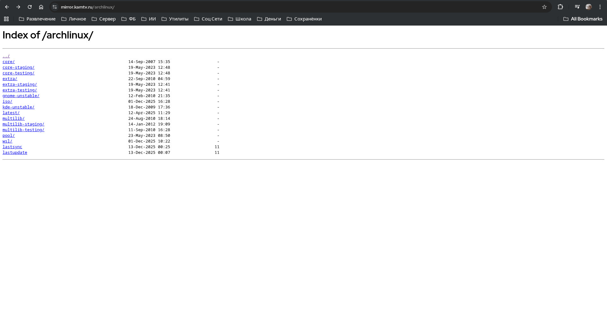Open the lastsync file
Image resolution: width=607 pixels, height=309 pixels.
[x=12, y=147]
